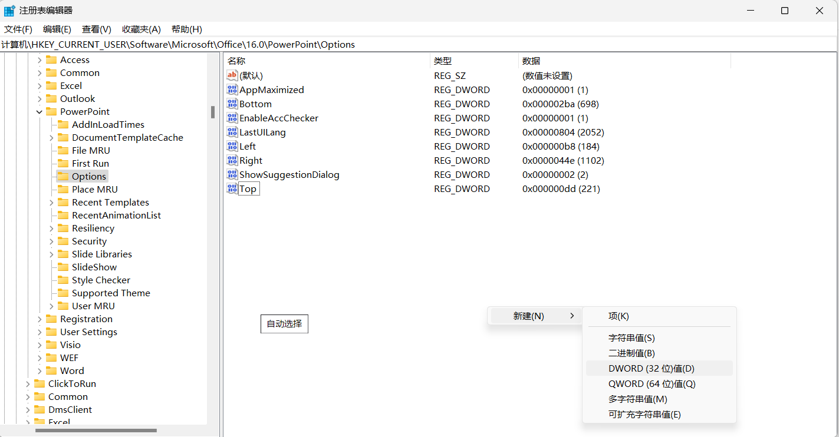Expand the Word key in the tree

click(40, 370)
